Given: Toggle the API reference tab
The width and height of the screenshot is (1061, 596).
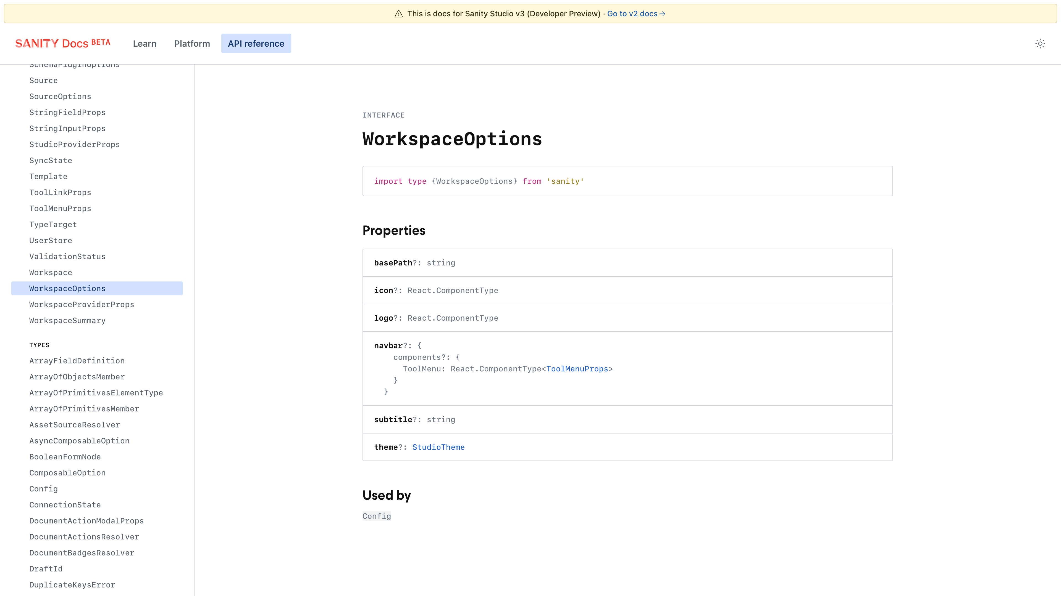Looking at the screenshot, I should click(256, 43).
